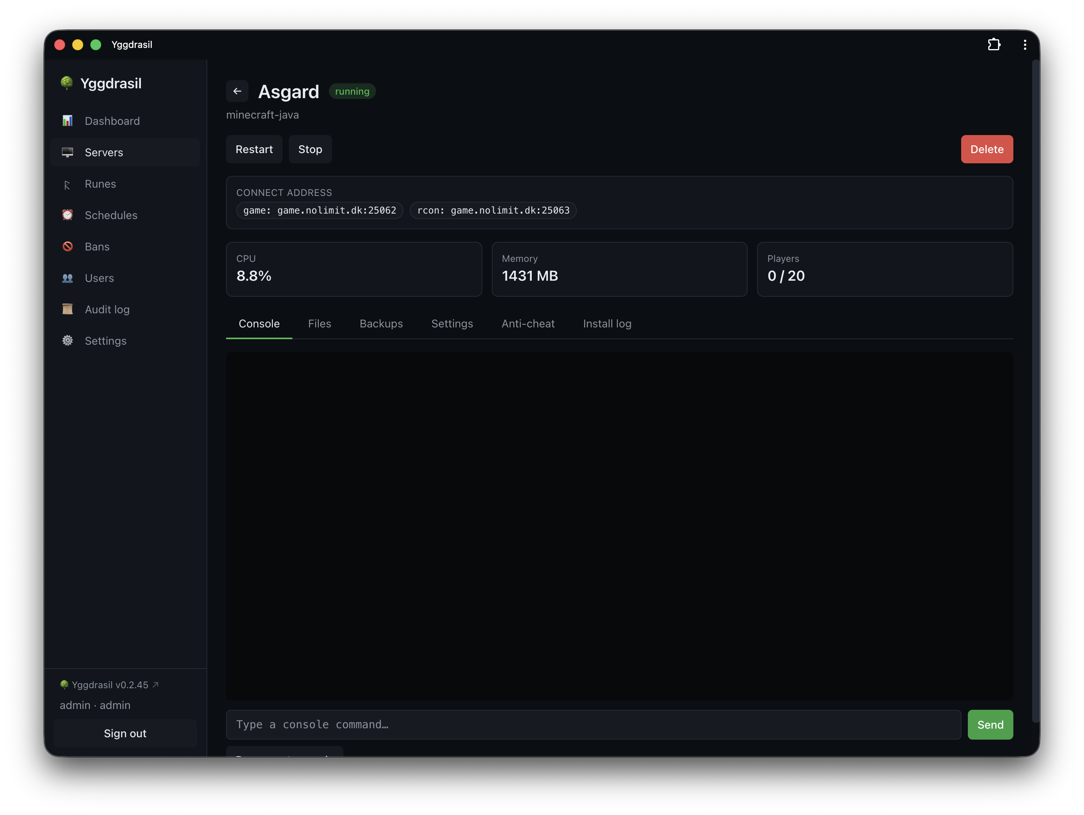Restart the Asgard server

point(254,149)
